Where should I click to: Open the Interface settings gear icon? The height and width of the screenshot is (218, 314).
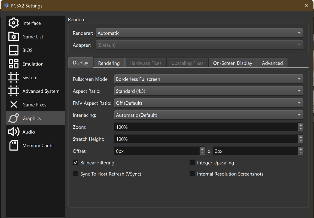tap(14, 23)
